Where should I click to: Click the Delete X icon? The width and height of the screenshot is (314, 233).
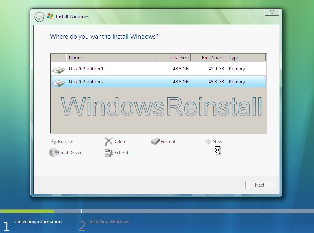click(108, 142)
